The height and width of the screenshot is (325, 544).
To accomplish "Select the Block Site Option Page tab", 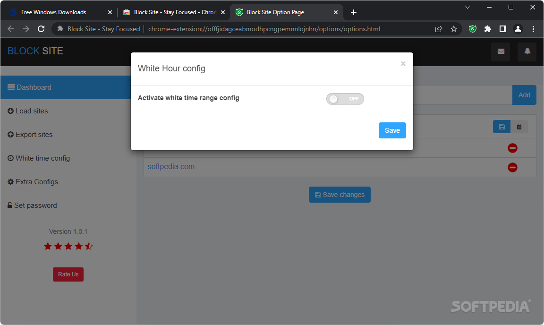I will click(x=274, y=12).
